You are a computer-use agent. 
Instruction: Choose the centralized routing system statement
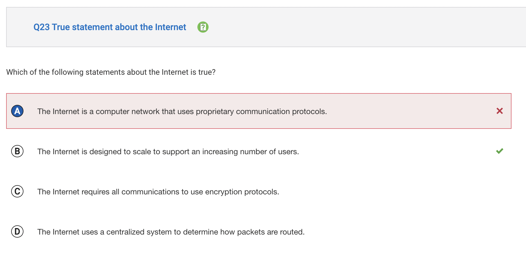click(171, 232)
